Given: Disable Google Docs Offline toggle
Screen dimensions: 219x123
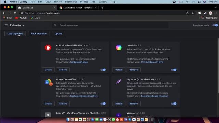Looking at the screenshot, I should click(103, 104).
